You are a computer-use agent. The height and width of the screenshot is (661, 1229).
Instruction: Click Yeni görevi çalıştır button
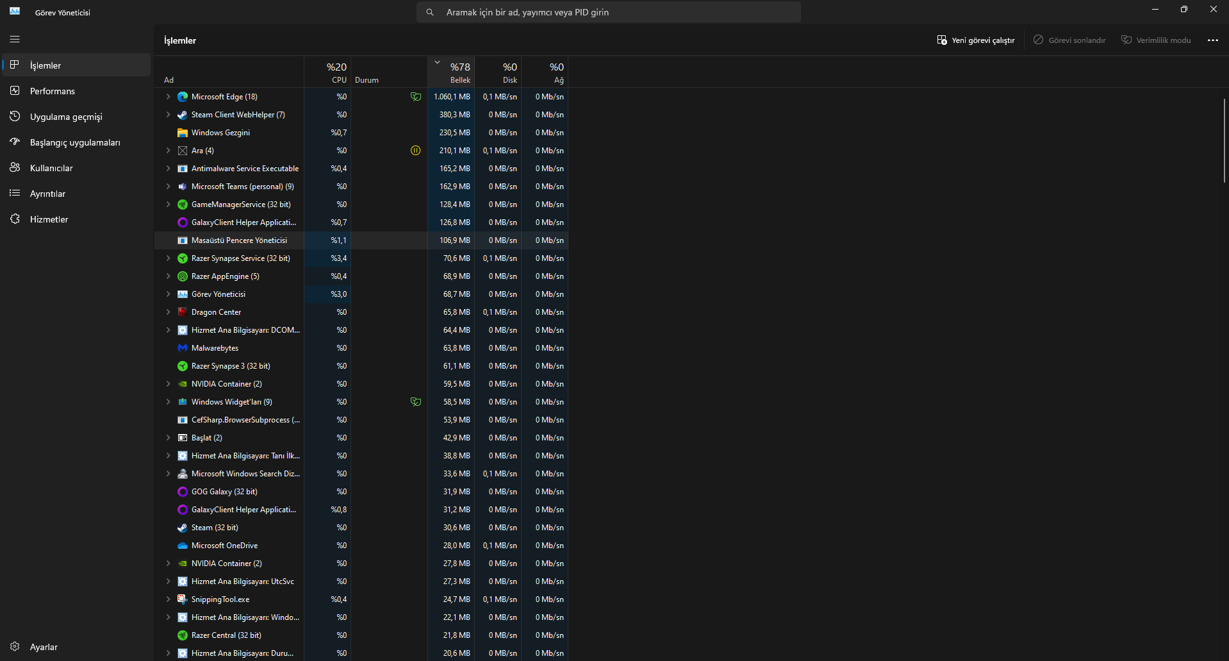click(x=976, y=40)
